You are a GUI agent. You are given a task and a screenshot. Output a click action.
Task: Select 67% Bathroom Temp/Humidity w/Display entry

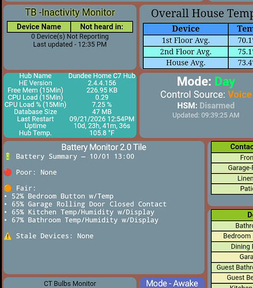tap(85, 220)
